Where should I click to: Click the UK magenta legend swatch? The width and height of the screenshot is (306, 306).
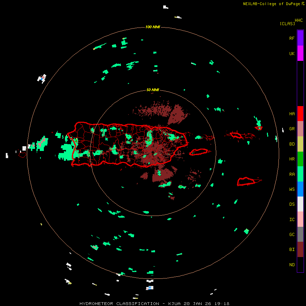(x=300, y=53)
